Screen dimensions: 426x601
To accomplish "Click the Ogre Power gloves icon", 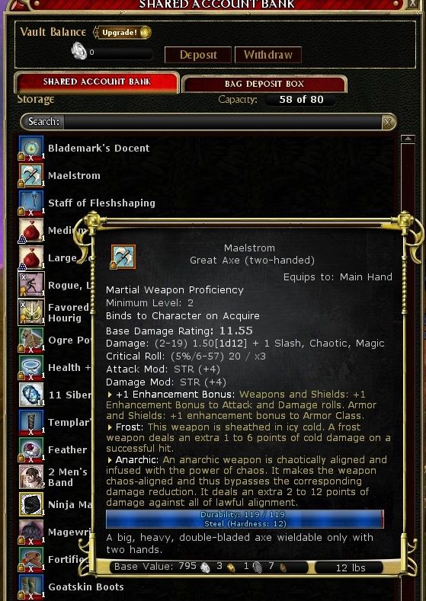I will pos(31,340).
